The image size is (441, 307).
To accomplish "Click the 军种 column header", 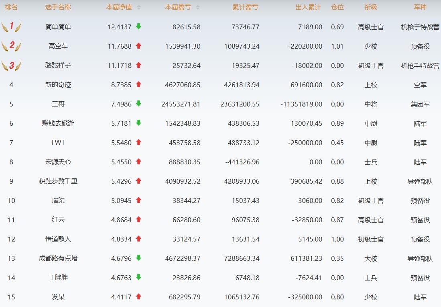I will click(x=420, y=7).
